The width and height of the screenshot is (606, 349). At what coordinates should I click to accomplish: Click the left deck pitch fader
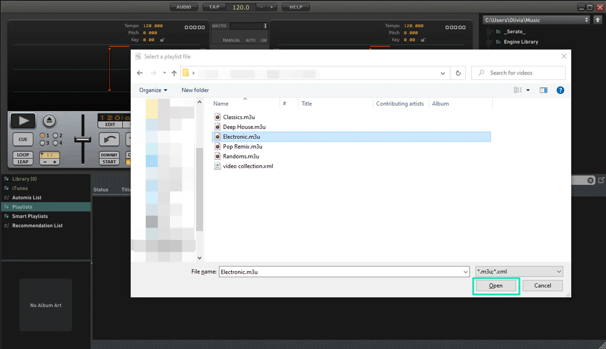coord(83,139)
